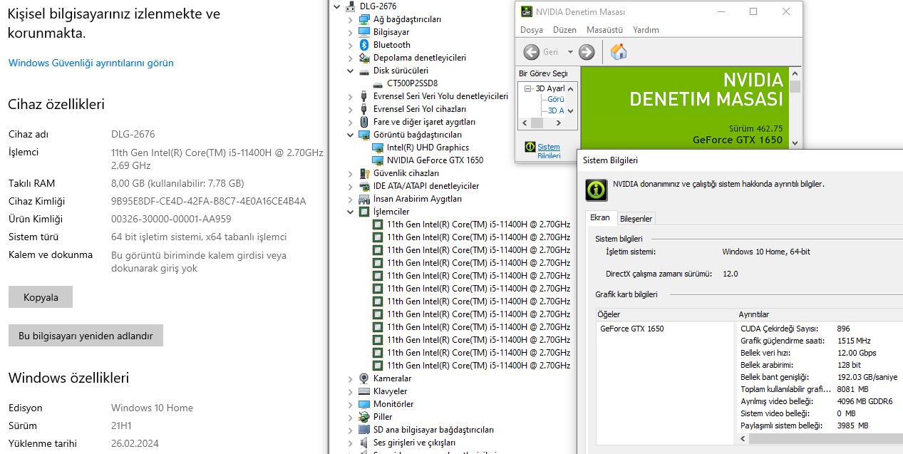The image size is (903, 454).
Task: Open the Yardım menu
Action: point(646,30)
